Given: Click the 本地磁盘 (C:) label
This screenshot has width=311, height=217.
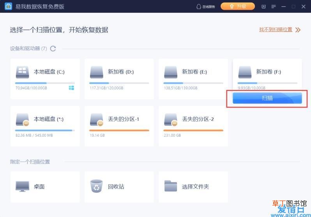Looking at the screenshot, I should click(x=49, y=72).
